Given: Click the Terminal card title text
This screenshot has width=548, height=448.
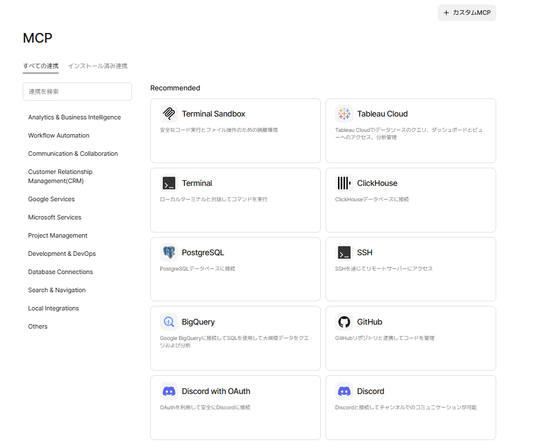Looking at the screenshot, I should click(x=197, y=183).
